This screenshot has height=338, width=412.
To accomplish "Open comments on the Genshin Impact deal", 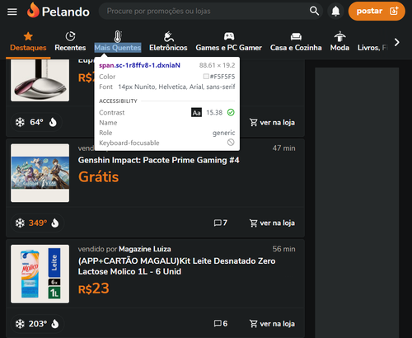I will coord(221,223).
